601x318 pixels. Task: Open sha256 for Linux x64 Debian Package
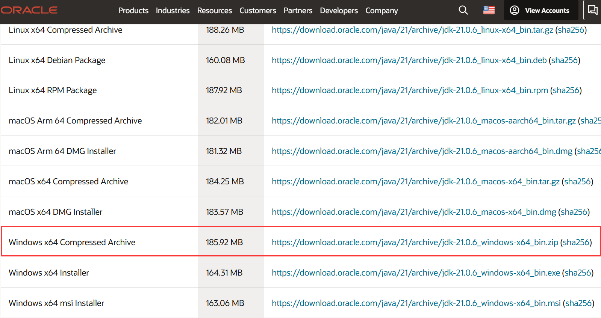(565, 60)
